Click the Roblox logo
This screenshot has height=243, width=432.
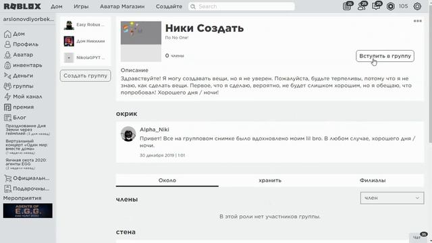22,6
